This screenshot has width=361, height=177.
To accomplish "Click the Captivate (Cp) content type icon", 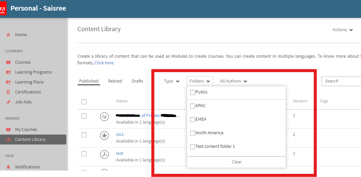I will tap(104, 117).
